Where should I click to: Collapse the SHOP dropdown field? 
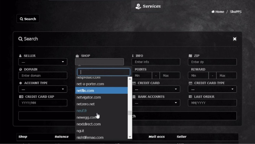coord(99,62)
